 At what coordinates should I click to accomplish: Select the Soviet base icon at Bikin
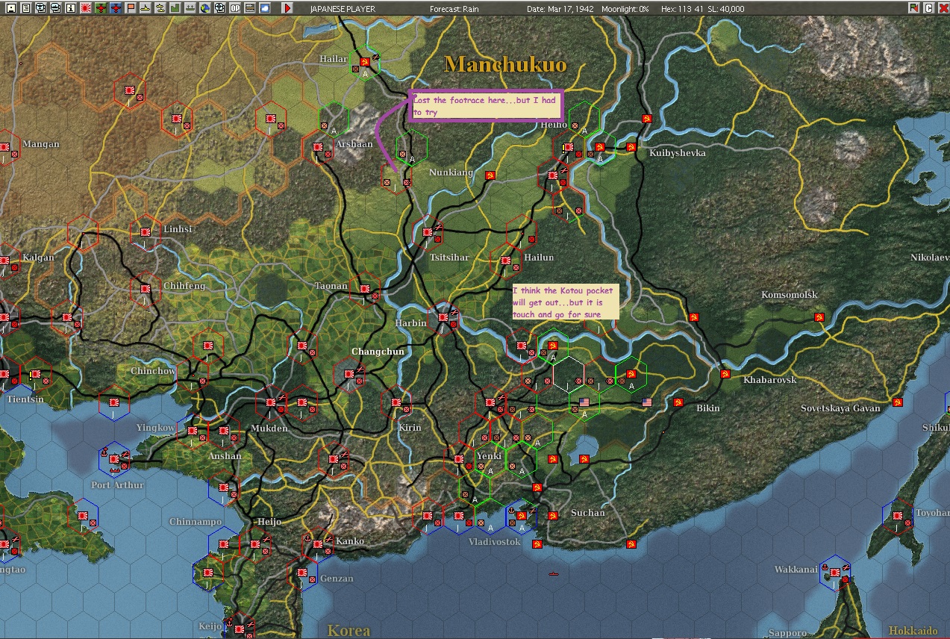[678, 402]
